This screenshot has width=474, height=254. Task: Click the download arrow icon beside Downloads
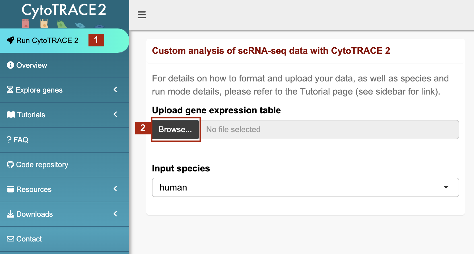coord(11,214)
